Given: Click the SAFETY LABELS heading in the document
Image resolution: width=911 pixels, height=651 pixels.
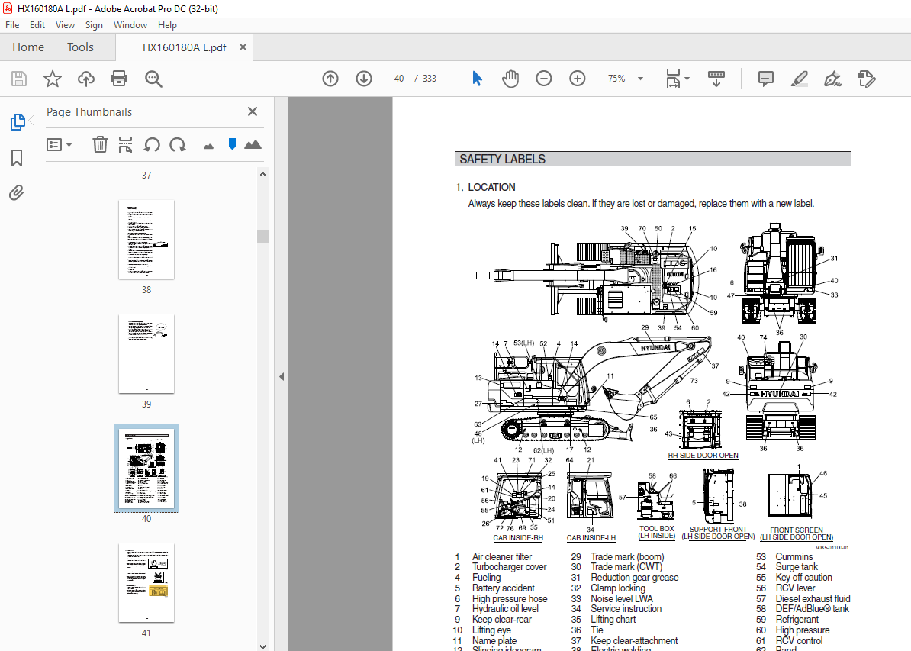Looking at the screenshot, I should click(x=503, y=160).
